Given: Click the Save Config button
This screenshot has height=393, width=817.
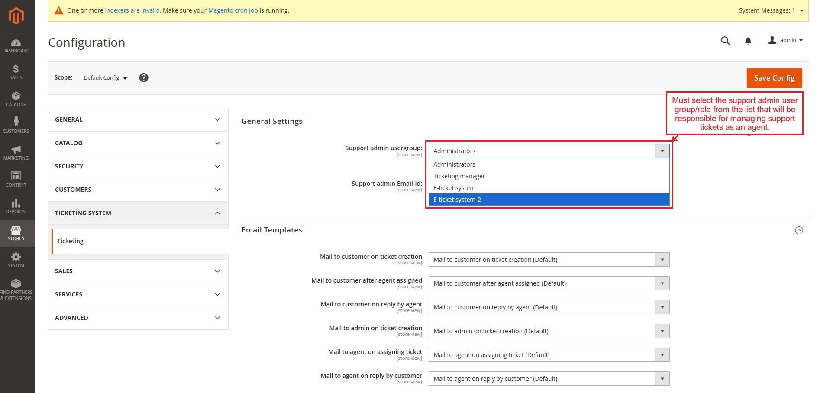Looking at the screenshot, I should point(774,78).
